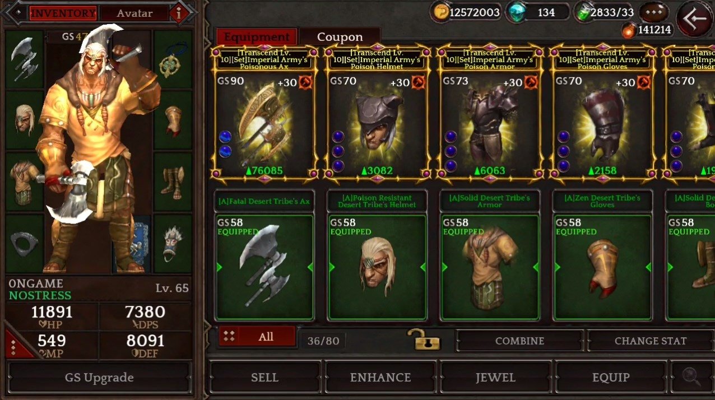
Task: Switch to the Coupon tab
Action: pyautogui.click(x=340, y=37)
